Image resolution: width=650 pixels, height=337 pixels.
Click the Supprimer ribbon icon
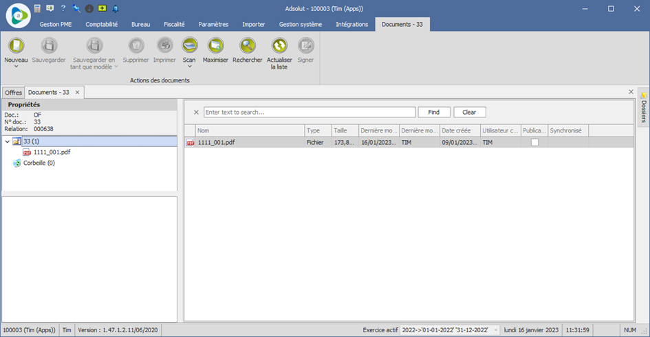click(x=136, y=45)
